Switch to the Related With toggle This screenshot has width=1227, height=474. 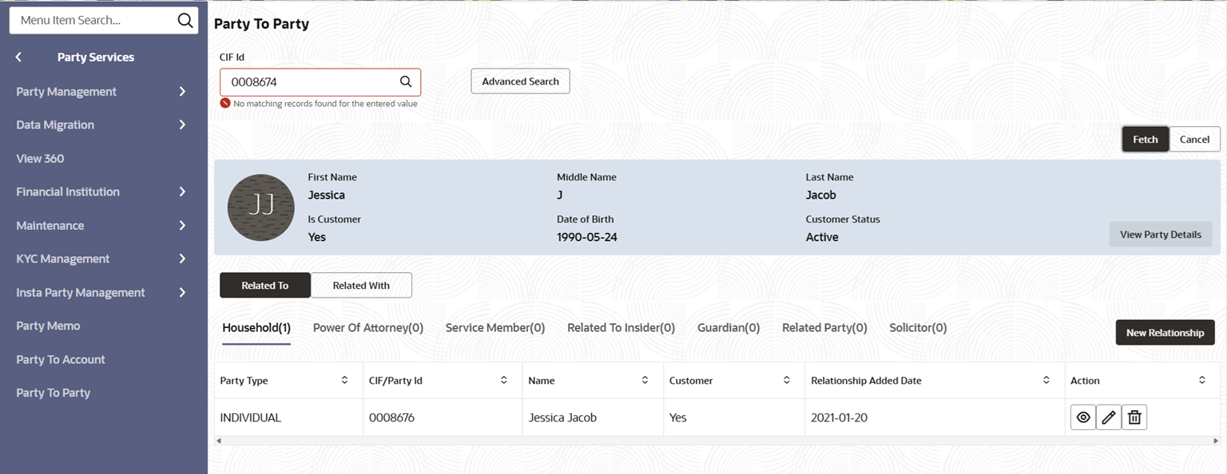361,286
